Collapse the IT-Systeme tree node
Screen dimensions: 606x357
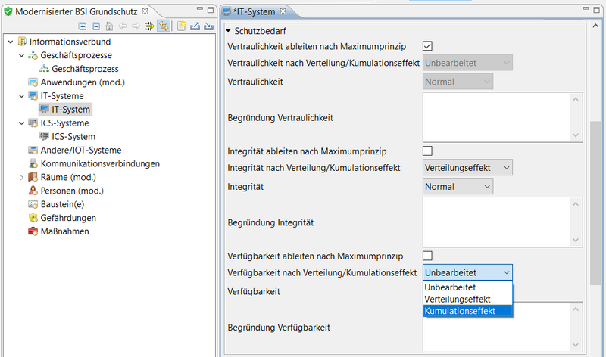click(x=22, y=96)
